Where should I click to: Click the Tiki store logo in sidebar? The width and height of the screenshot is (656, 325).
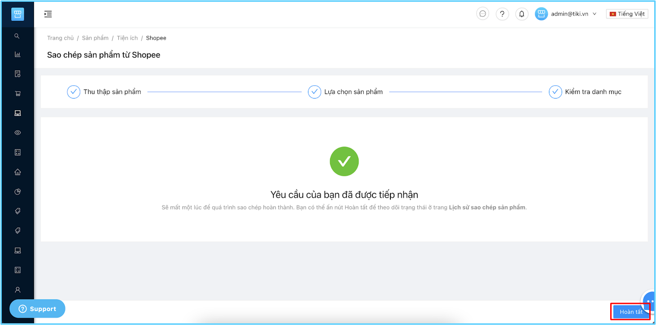tap(17, 14)
